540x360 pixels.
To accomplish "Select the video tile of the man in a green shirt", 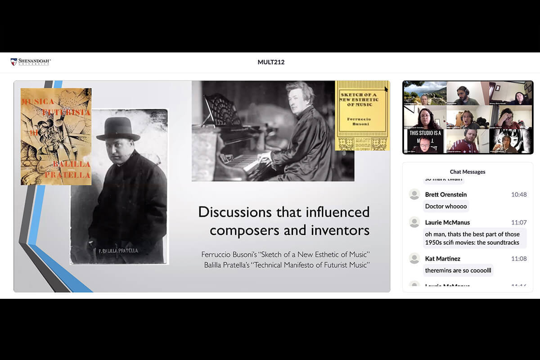I will [468, 93].
